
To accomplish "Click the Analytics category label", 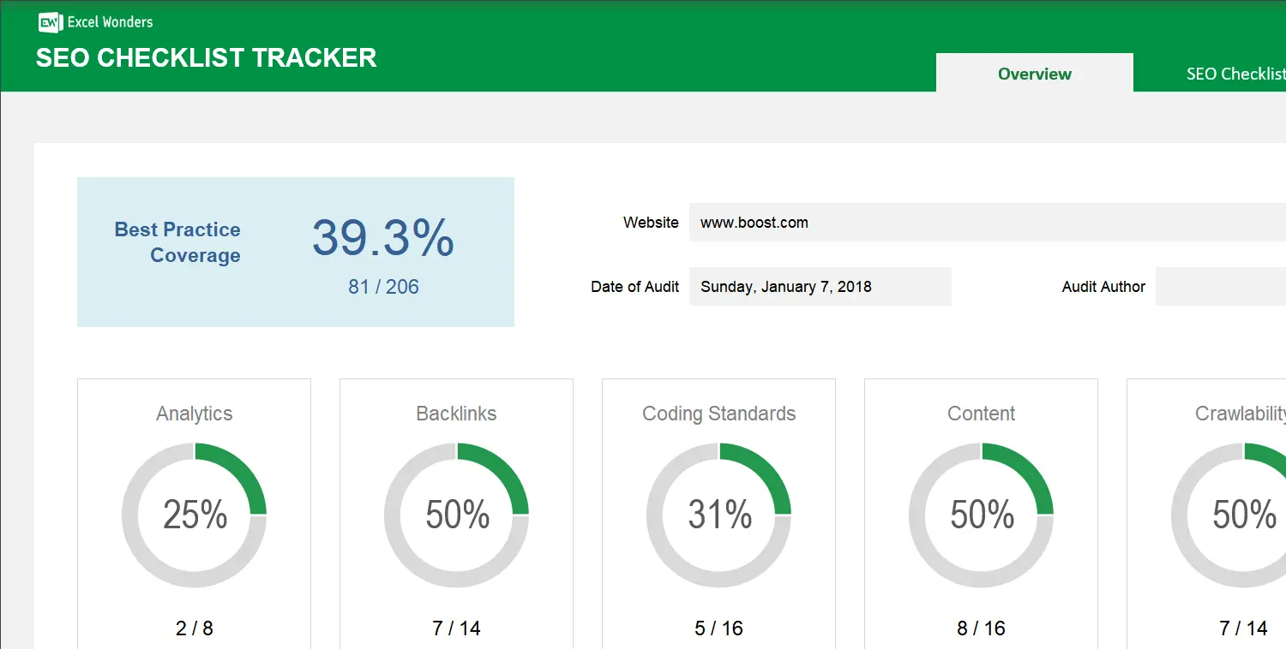I will coord(194,414).
